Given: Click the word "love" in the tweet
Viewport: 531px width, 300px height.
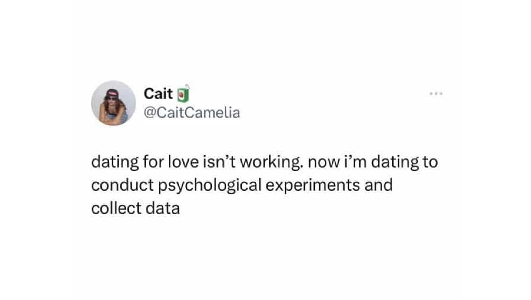Looking at the screenshot, I should [x=183, y=162].
